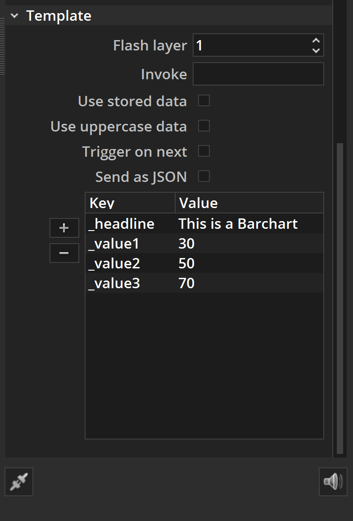
Task: Click the Value column header
Action: click(x=249, y=203)
